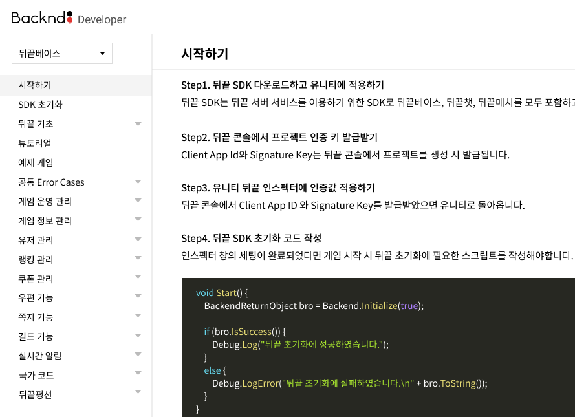
Task: Expand the 우편 기능 arrow
Action: pos(138,295)
